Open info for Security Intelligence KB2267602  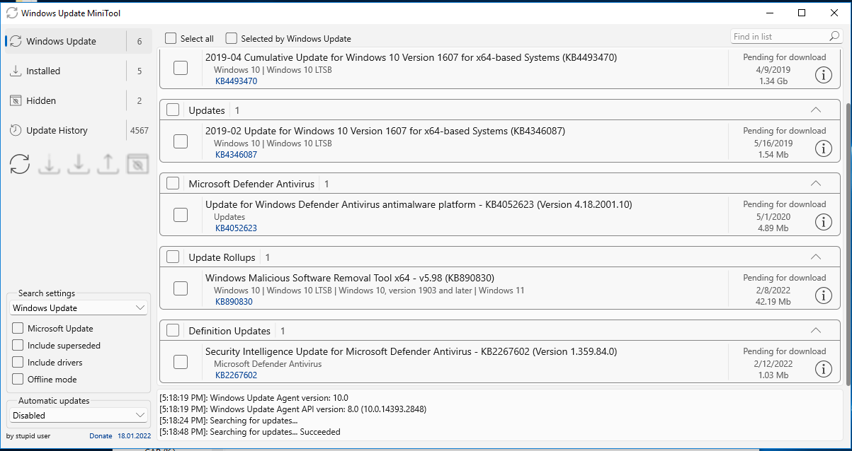click(x=823, y=369)
